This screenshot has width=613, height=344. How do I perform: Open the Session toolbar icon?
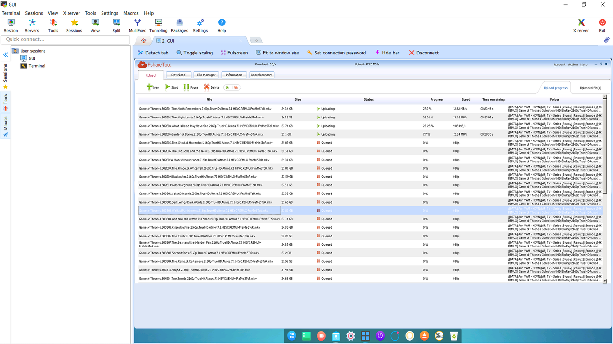pos(11,26)
